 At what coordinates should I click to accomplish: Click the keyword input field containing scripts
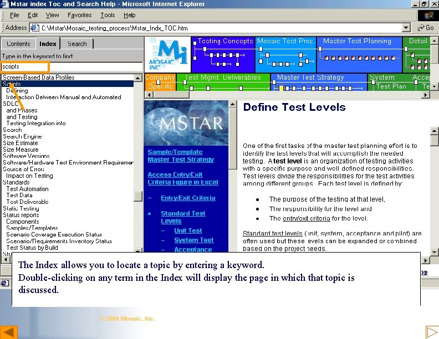click(x=72, y=67)
